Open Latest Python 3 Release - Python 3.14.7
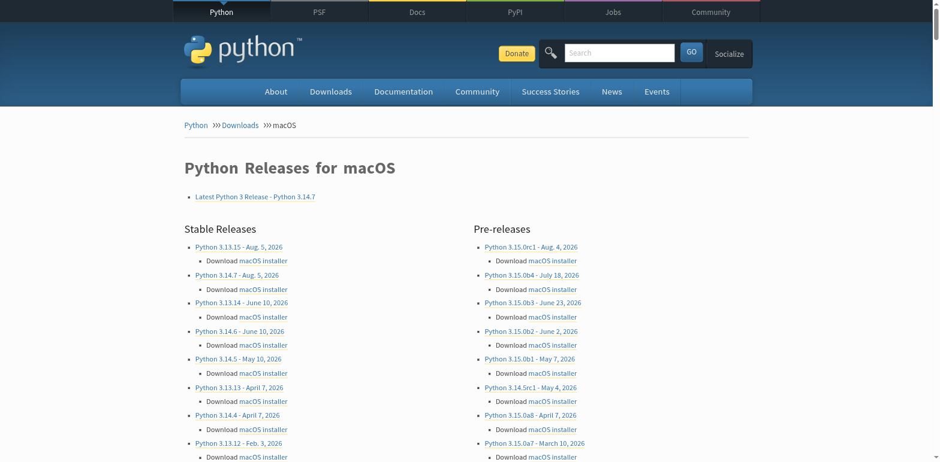This screenshot has width=940, height=462. (x=255, y=197)
